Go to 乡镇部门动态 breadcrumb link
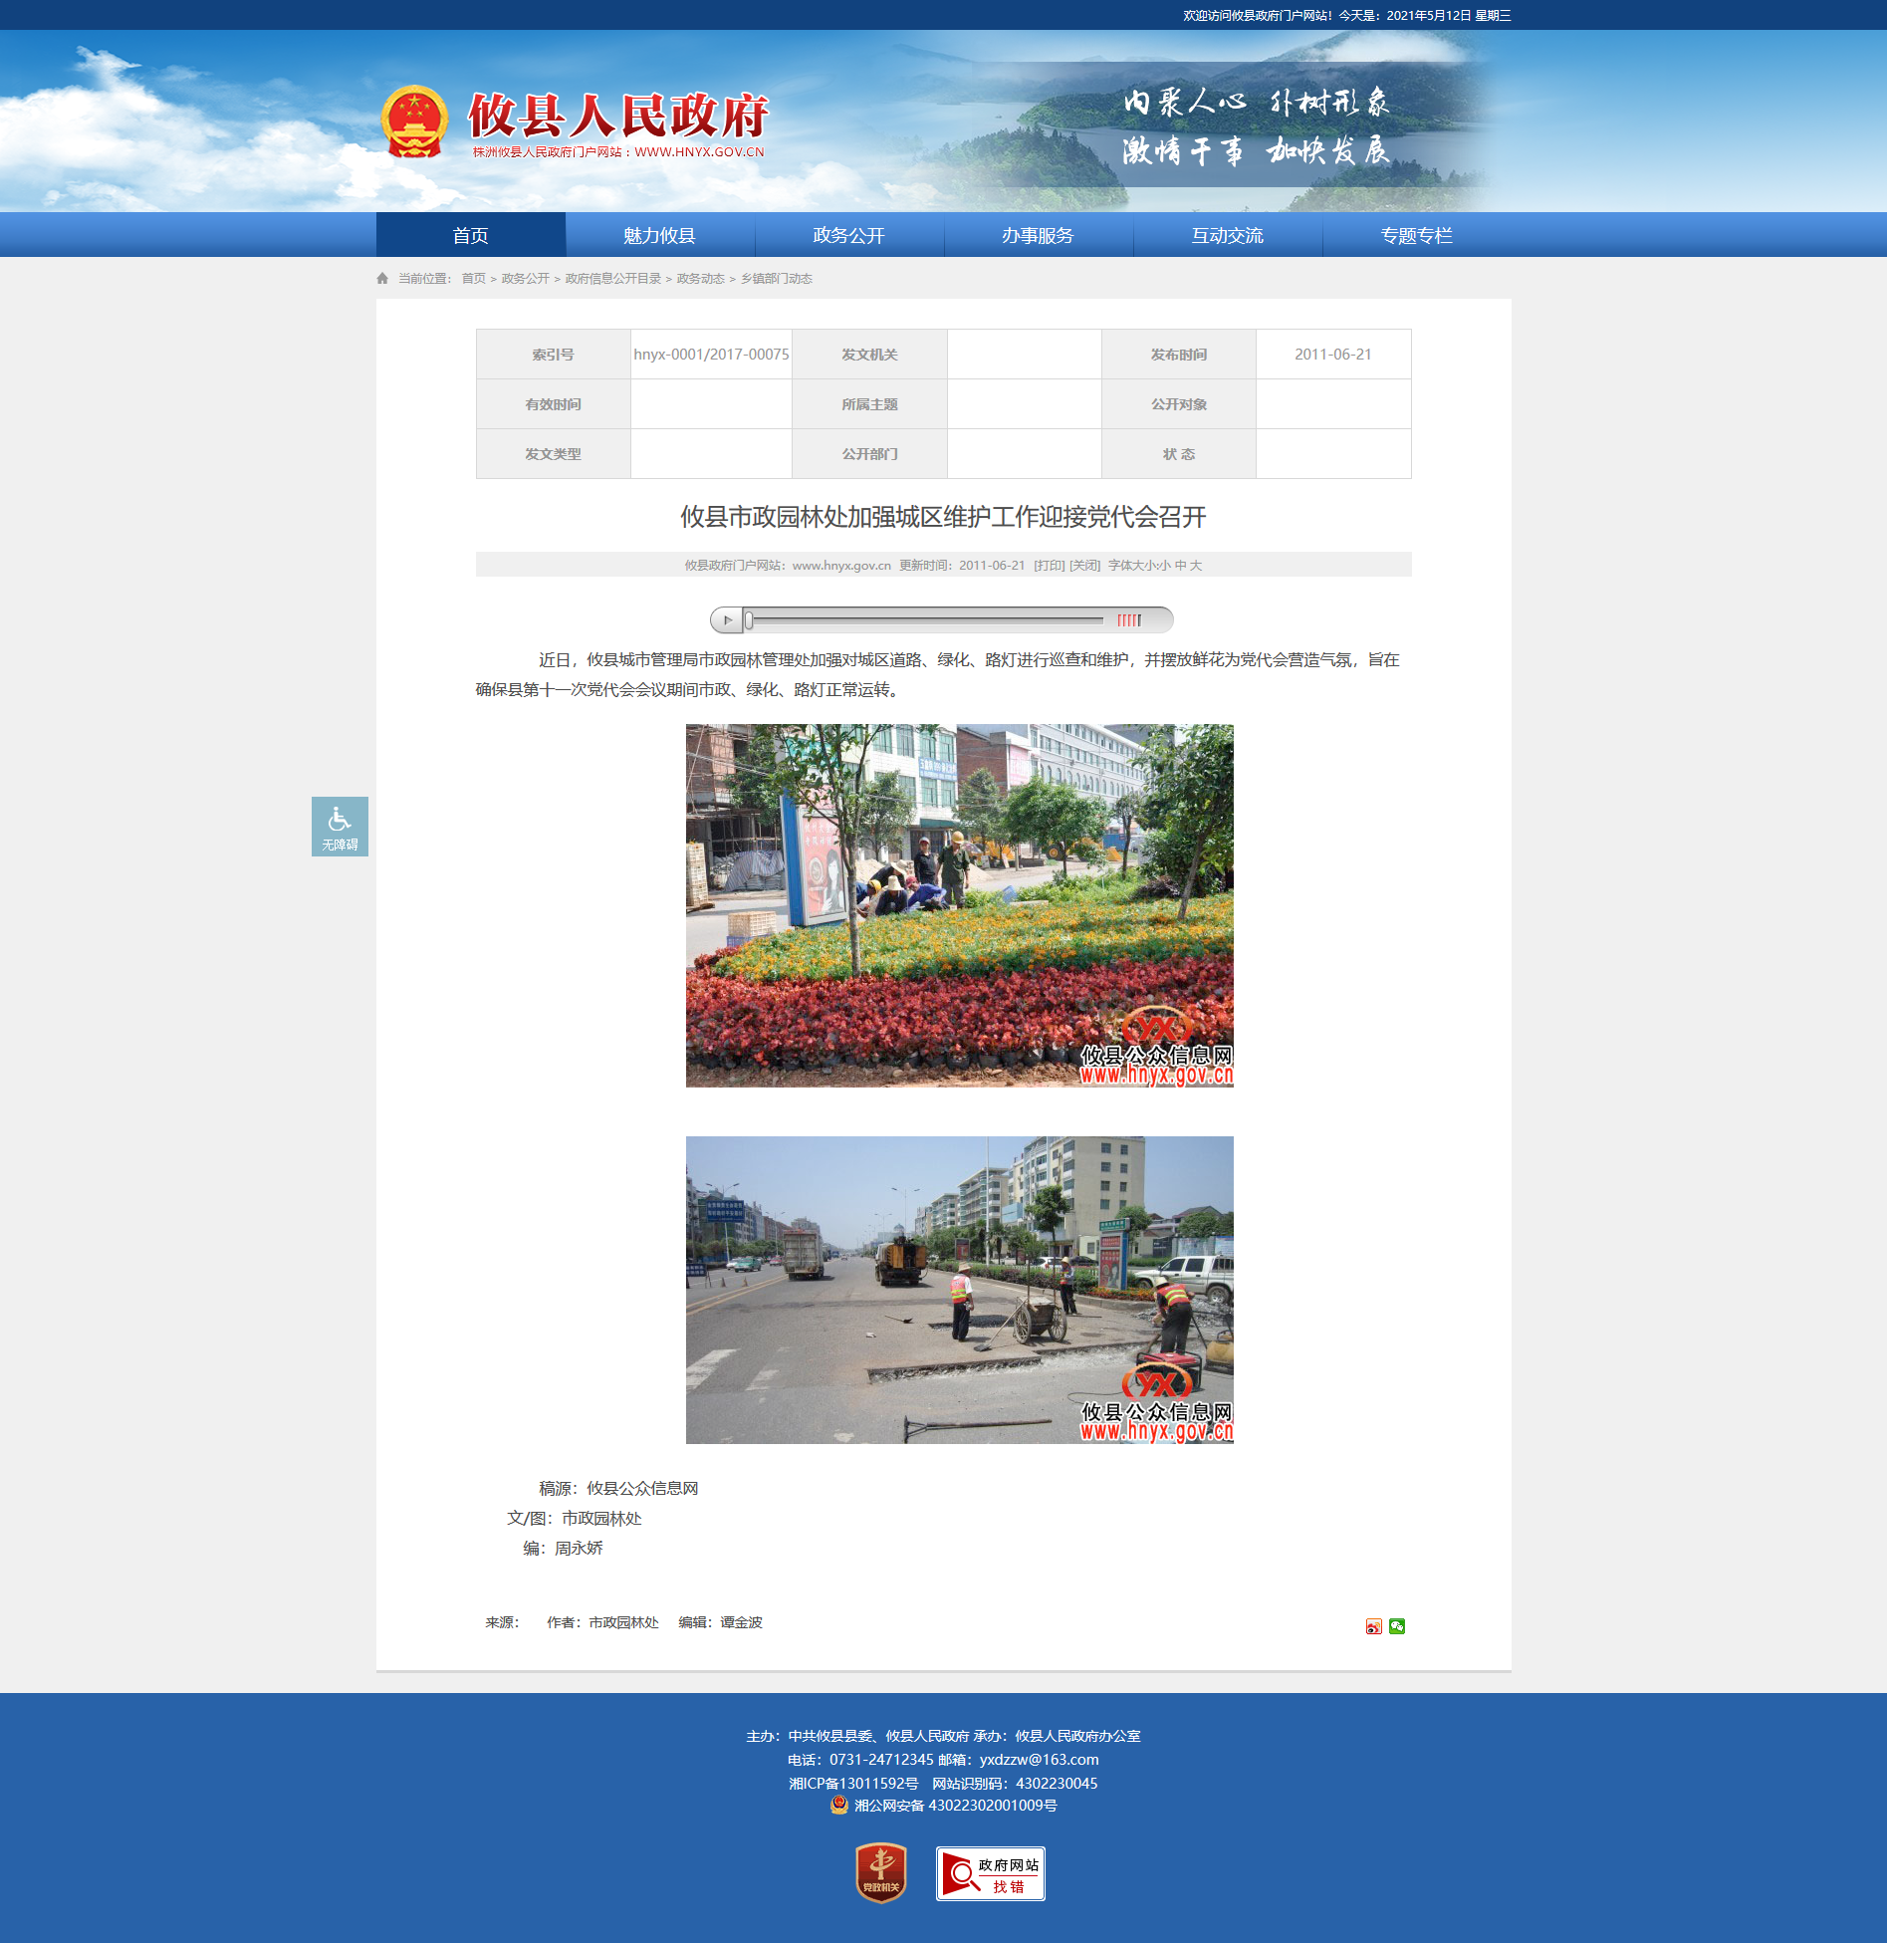1887x1943 pixels. pos(777,279)
